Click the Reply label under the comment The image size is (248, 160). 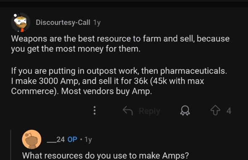150,111
